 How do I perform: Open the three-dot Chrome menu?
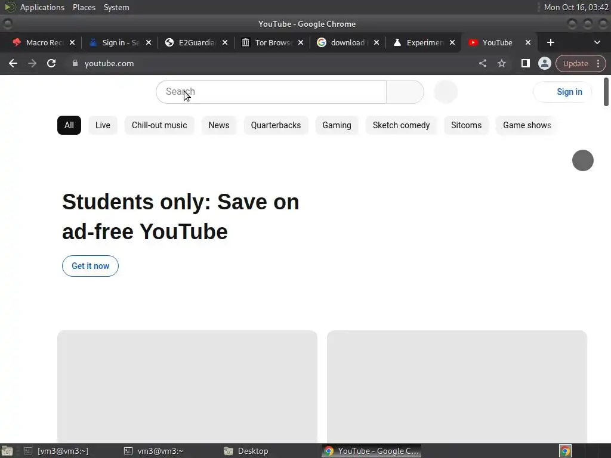(598, 63)
